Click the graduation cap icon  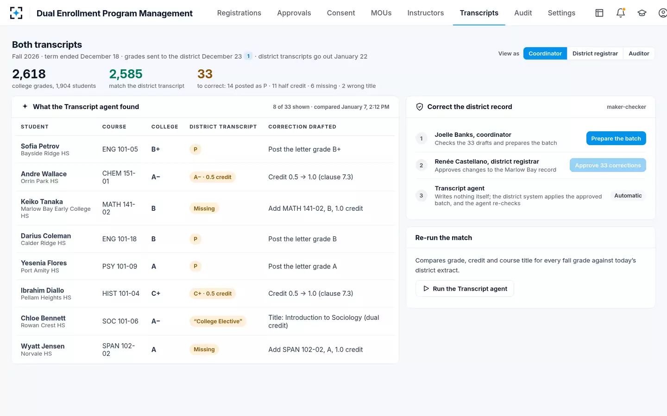point(642,13)
